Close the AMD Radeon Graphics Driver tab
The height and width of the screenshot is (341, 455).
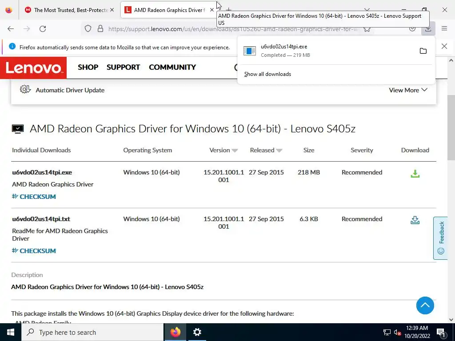212,10
